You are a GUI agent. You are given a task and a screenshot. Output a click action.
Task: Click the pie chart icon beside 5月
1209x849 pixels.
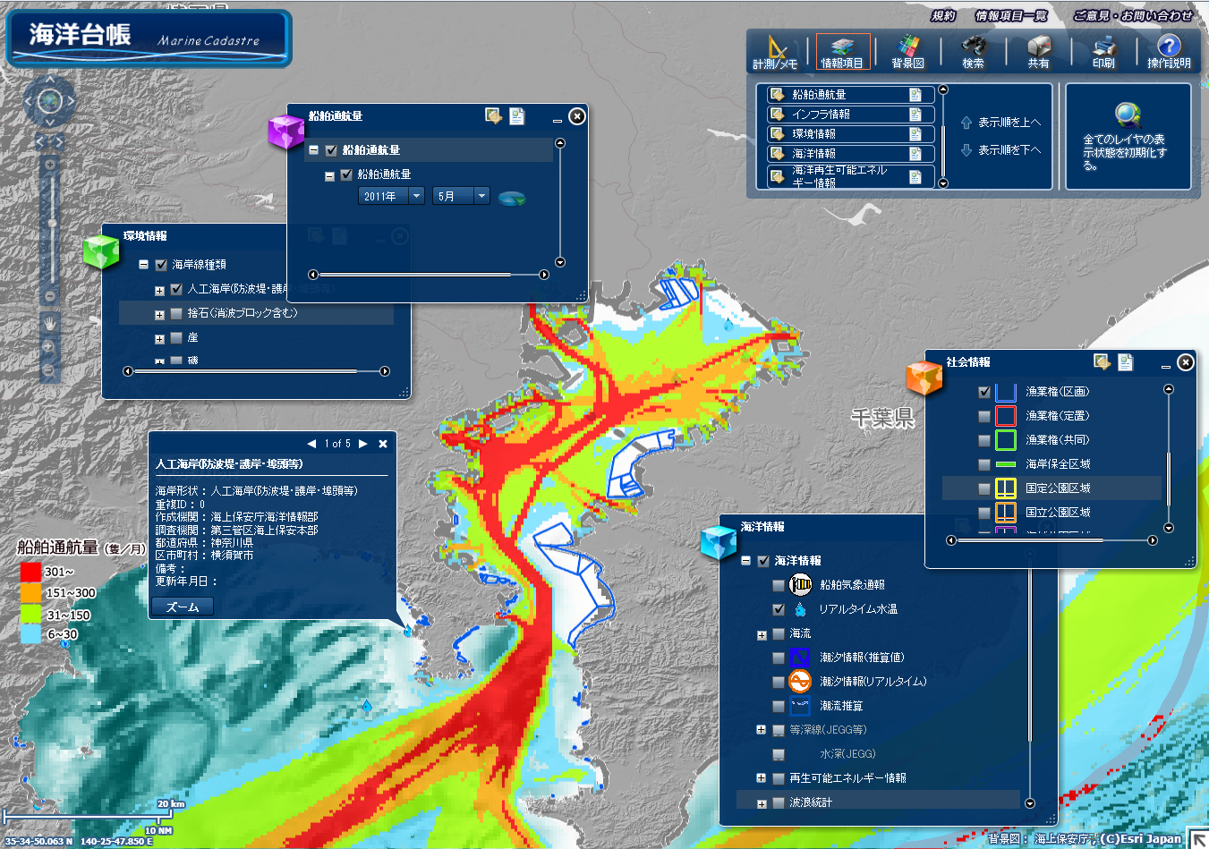tap(512, 197)
